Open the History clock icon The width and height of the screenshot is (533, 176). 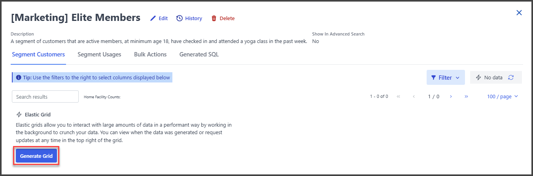(x=180, y=18)
